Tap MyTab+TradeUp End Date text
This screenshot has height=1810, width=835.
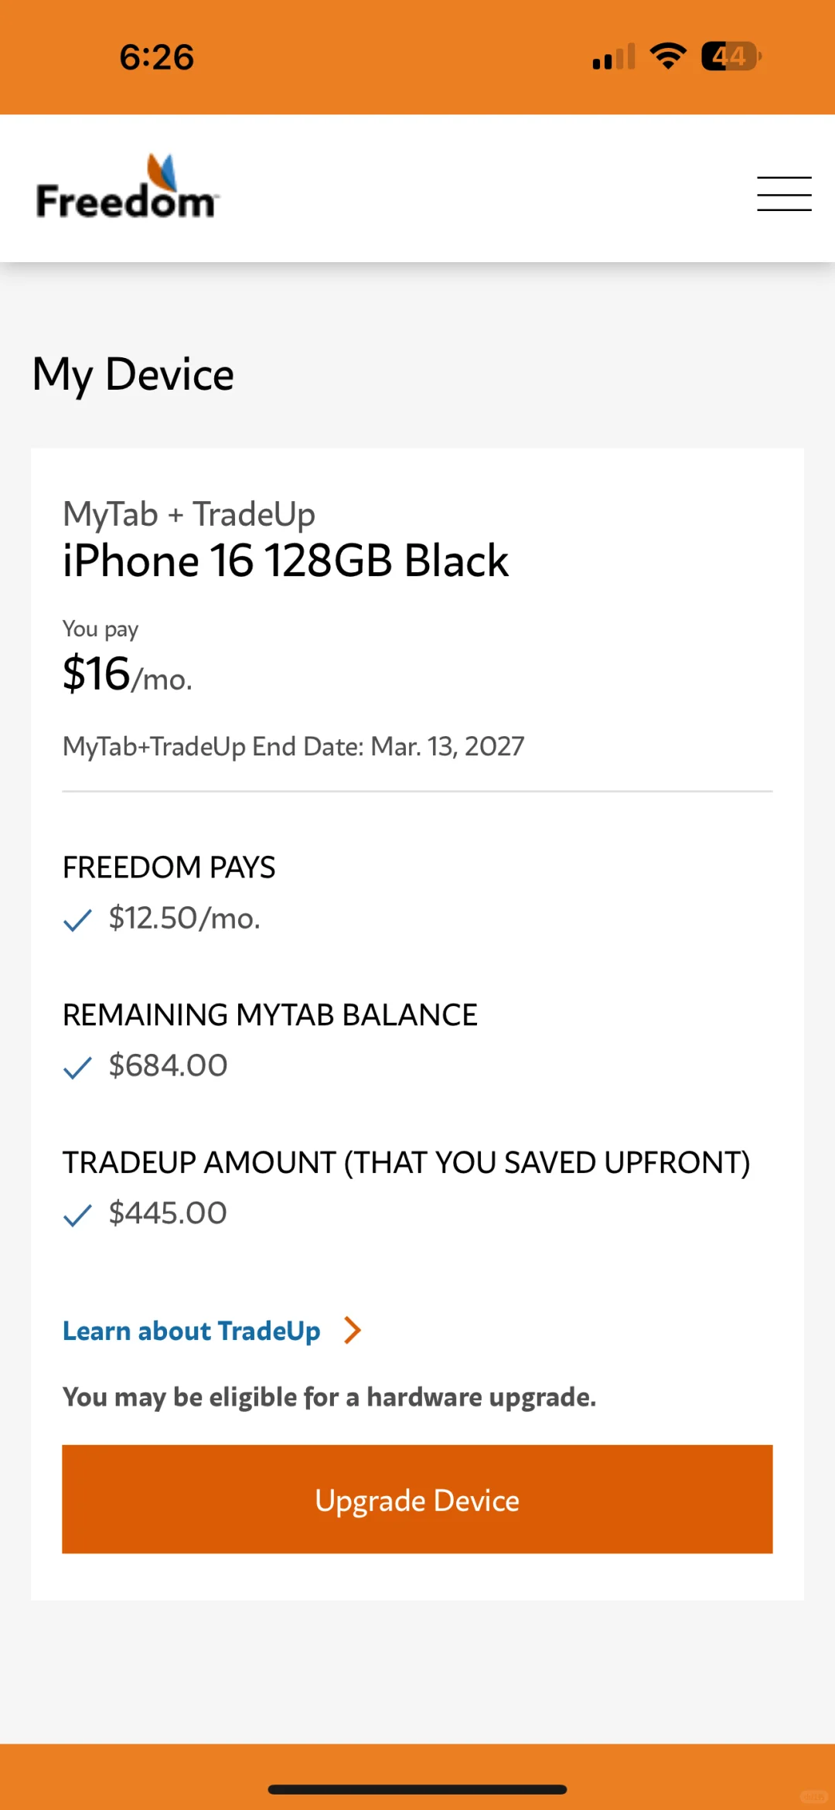tap(294, 746)
